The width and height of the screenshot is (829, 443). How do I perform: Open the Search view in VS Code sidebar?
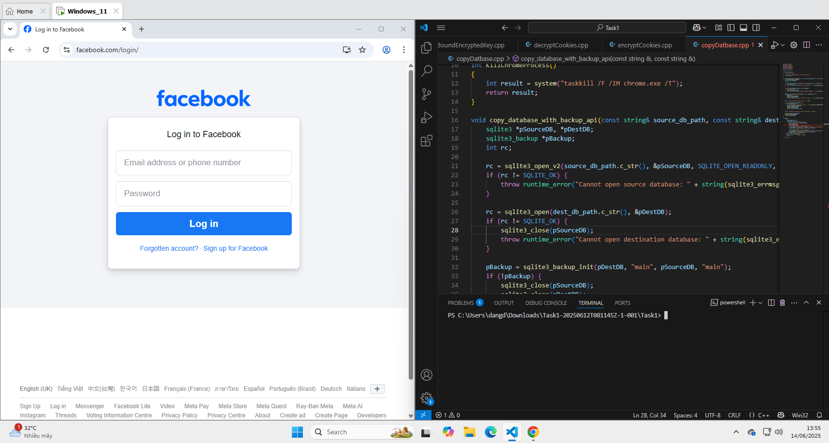[x=427, y=71]
